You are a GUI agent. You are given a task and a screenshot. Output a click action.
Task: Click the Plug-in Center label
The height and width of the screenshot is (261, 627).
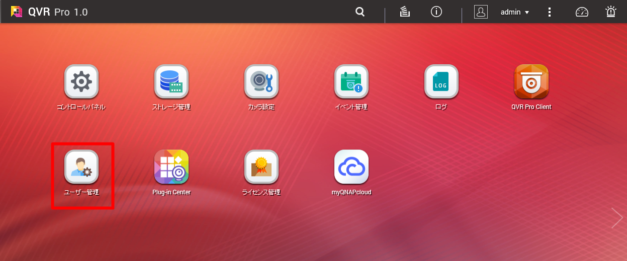point(171,192)
